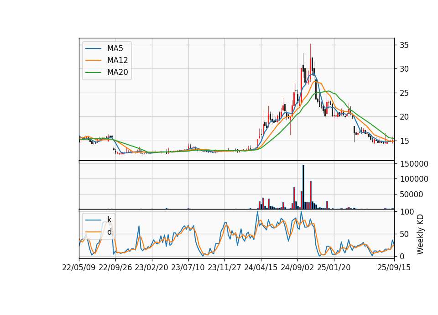
Task: Click the MA12 legend label
Action: (117, 60)
